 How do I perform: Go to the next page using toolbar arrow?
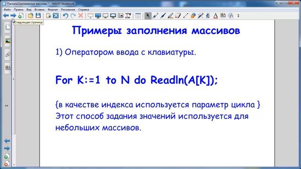(x=13, y=15)
